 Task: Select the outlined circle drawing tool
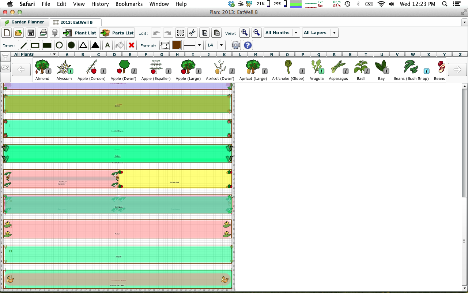59,45
